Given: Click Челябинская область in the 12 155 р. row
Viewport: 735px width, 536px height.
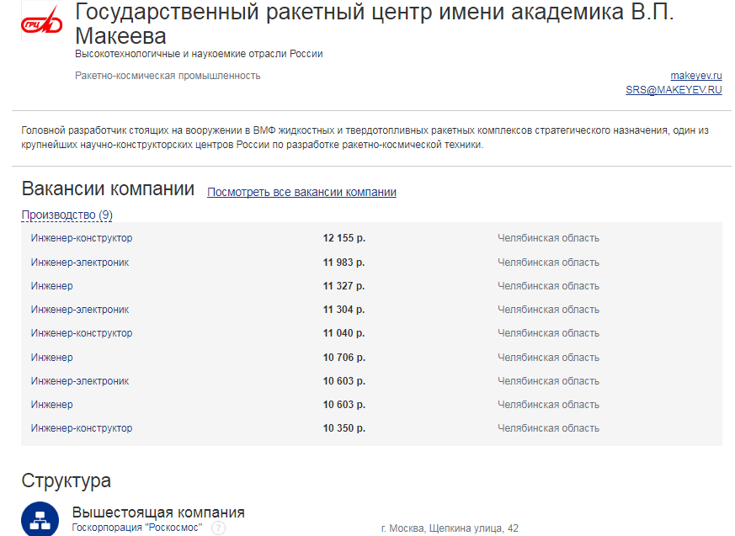Looking at the screenshot, I should 548,238.
